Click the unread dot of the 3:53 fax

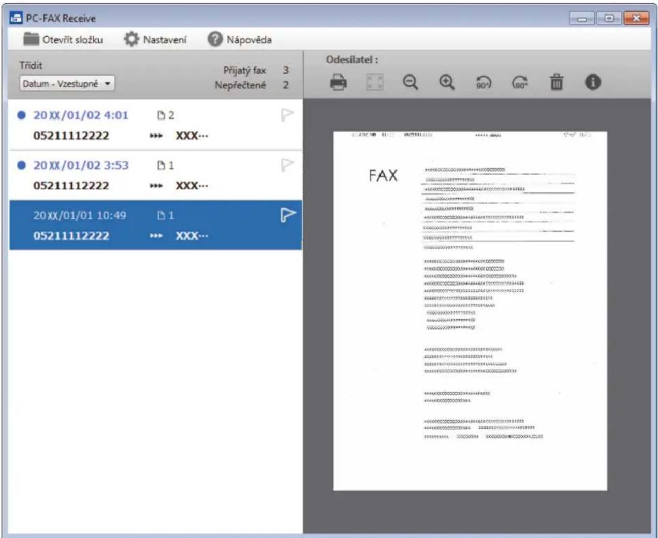(x=21, y=166)
